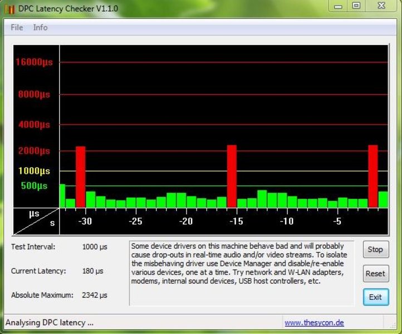The height and width of the screenshot is (334, 402).
Task: Click the red latency spike bar near -15 s
Action: [x=232, y=176]
